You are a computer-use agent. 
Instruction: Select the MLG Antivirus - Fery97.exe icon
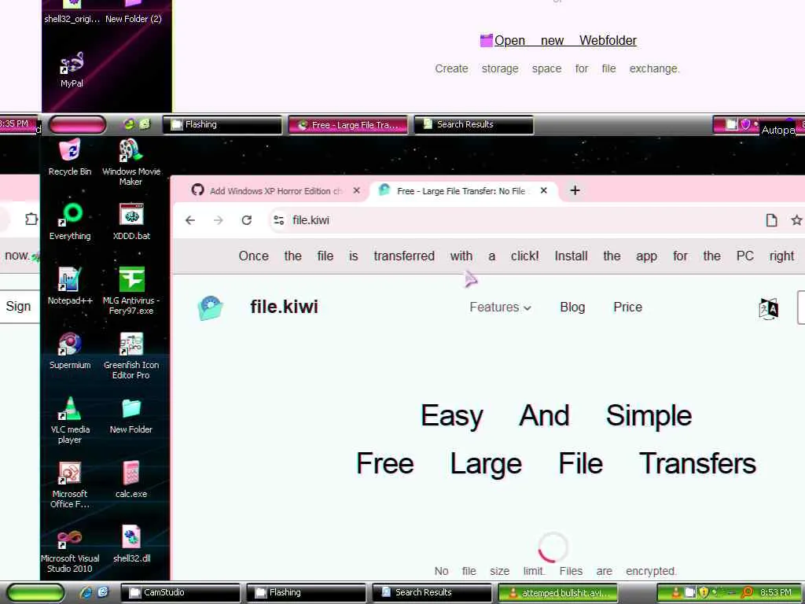point(131,290)
